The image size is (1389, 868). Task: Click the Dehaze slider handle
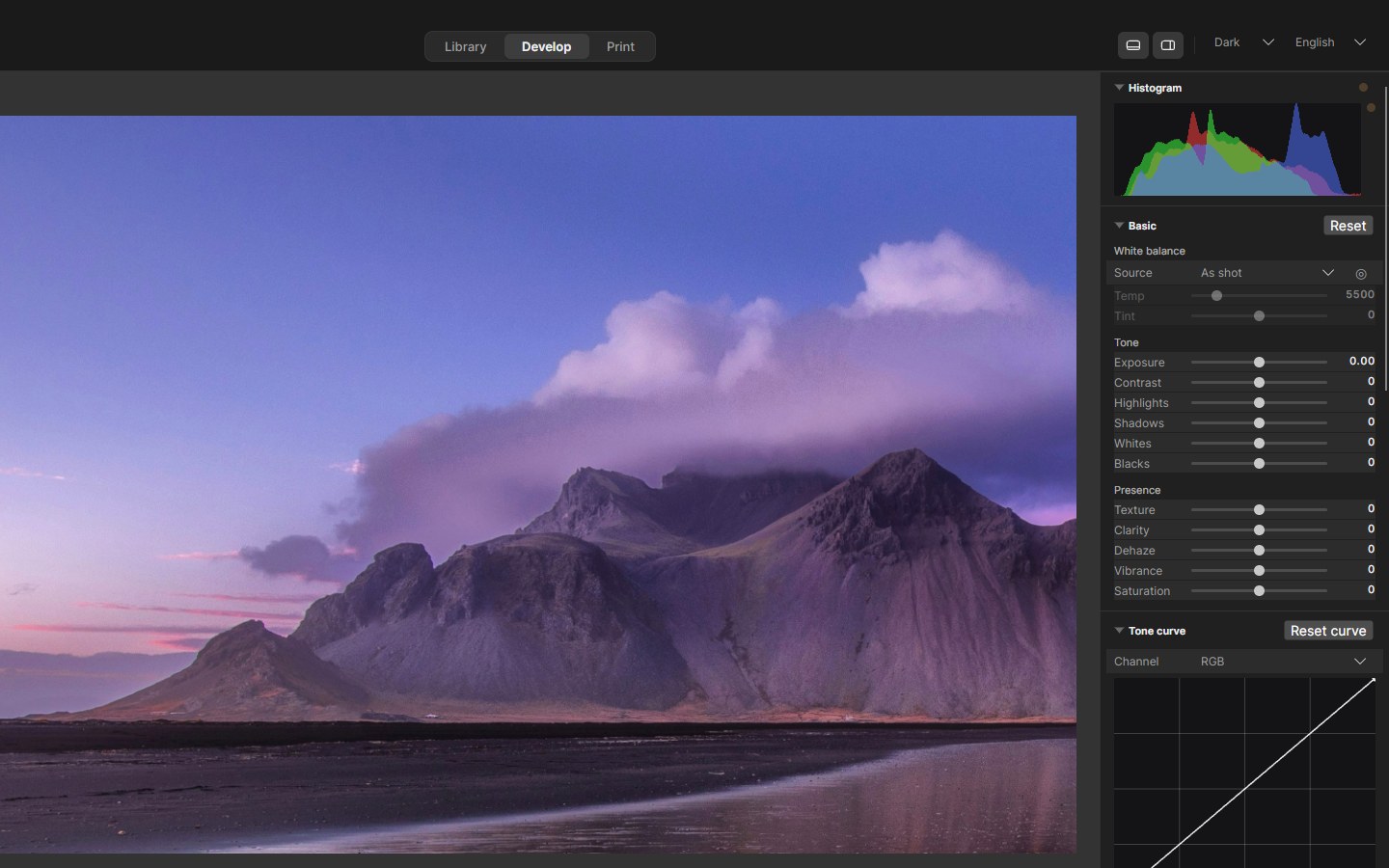[x=1259, y=551]
